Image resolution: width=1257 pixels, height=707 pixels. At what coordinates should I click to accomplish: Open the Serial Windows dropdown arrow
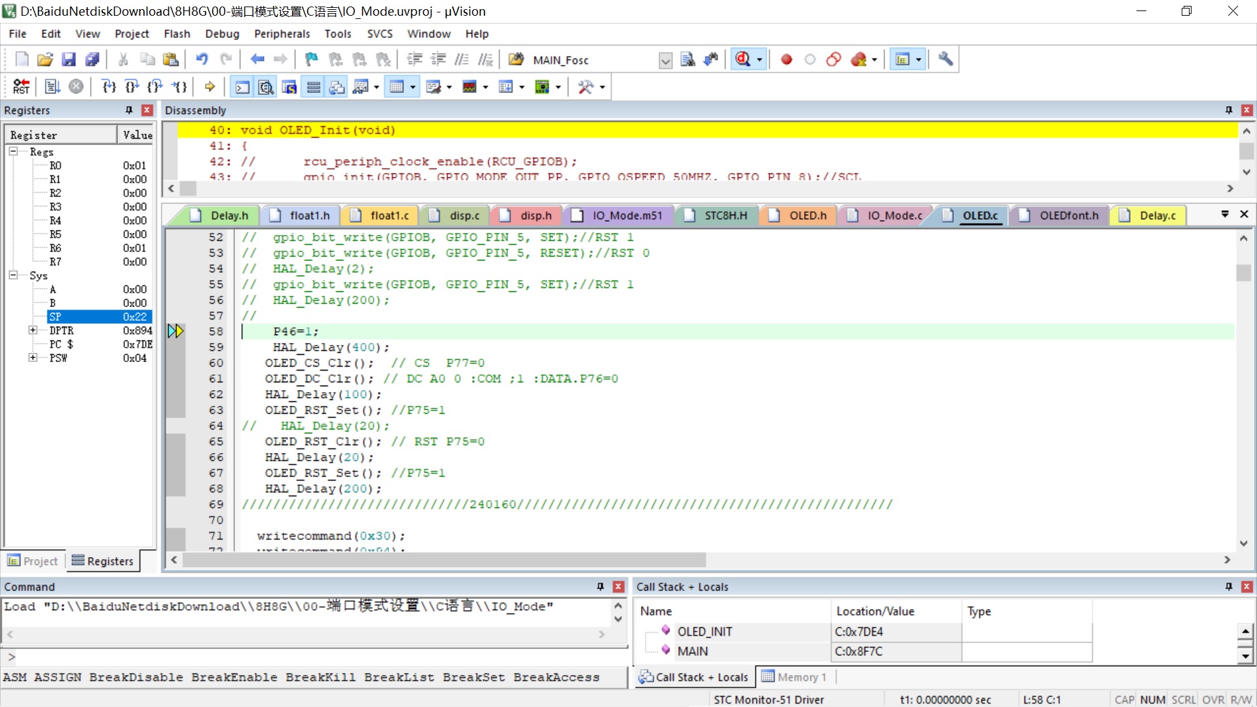coord(449,87)
